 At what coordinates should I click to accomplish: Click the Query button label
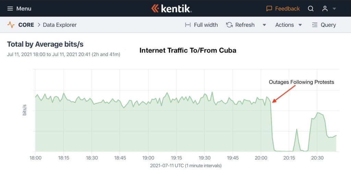[328, 25]
